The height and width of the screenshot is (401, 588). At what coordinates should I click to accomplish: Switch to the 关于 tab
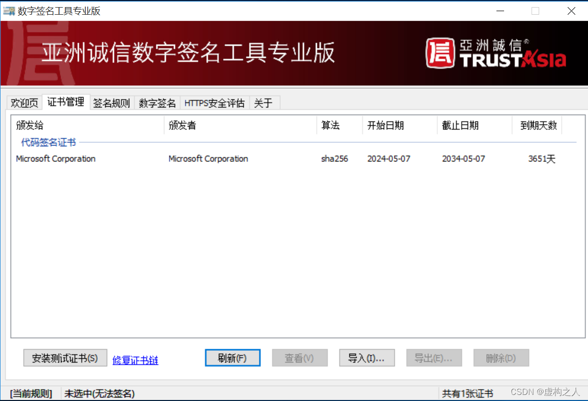[x=263, y=103]
